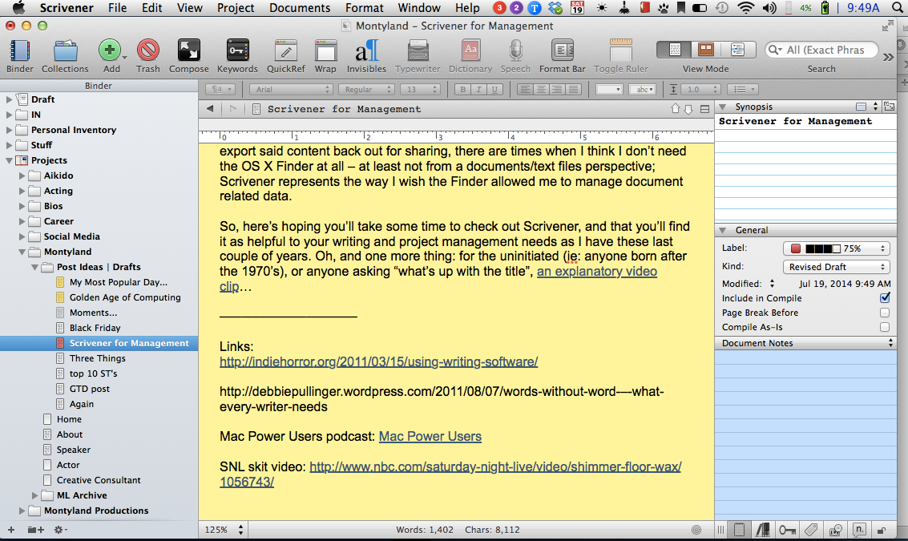
Task: Toggle Include in Compile checkbox
Action: (884, 297)
